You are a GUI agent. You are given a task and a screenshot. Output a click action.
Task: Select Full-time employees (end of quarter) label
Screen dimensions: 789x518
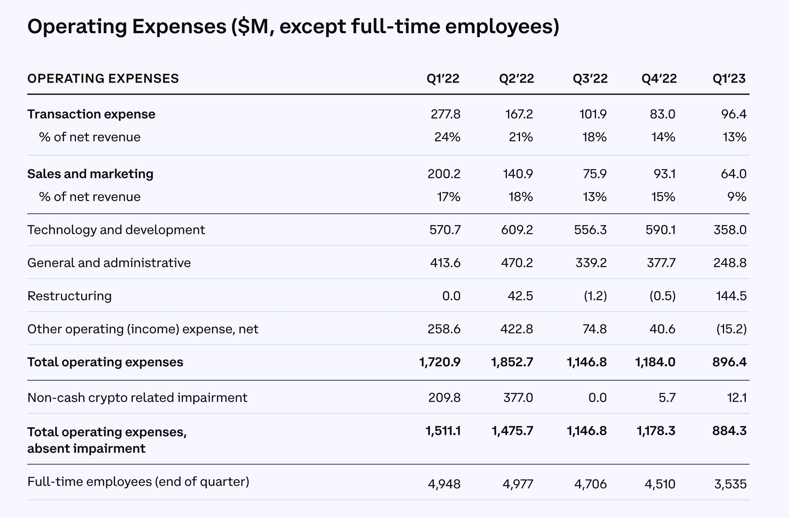(138, 482)
